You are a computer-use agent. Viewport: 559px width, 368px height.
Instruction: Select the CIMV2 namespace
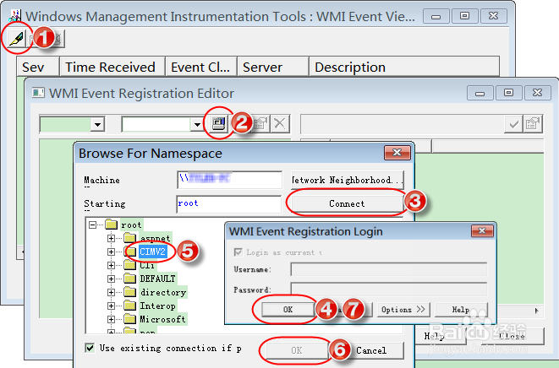[x=152, y=252]
